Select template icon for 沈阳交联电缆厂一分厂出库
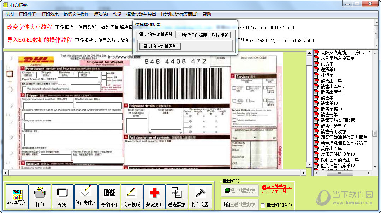 (x=316, y=53)
